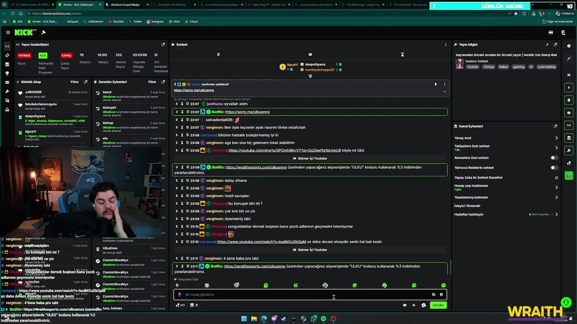
Task: Focus the Bir mesaj gönderin input
Action: [307, 295]
